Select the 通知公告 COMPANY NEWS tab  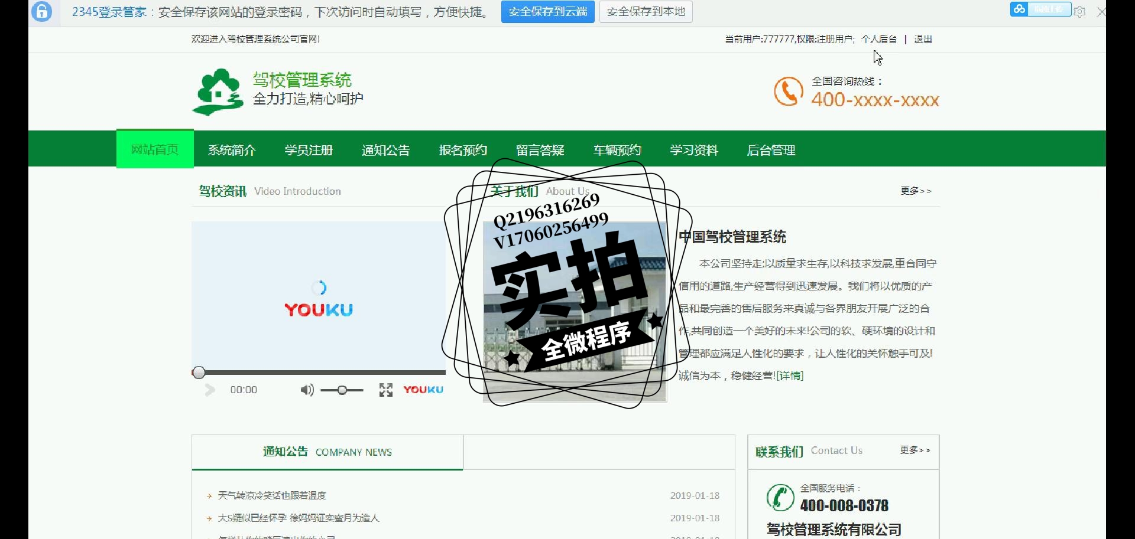tap(327, 452)
